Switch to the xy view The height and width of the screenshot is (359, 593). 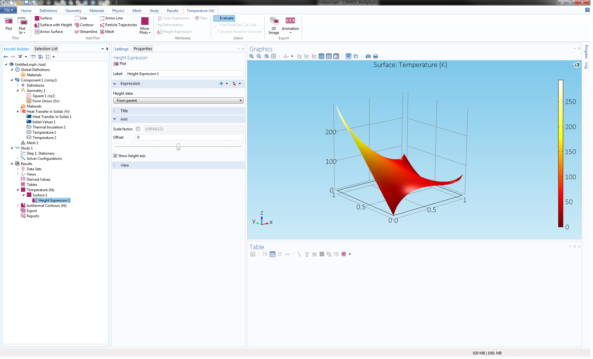pyautogui.click(x=299, y=56)
